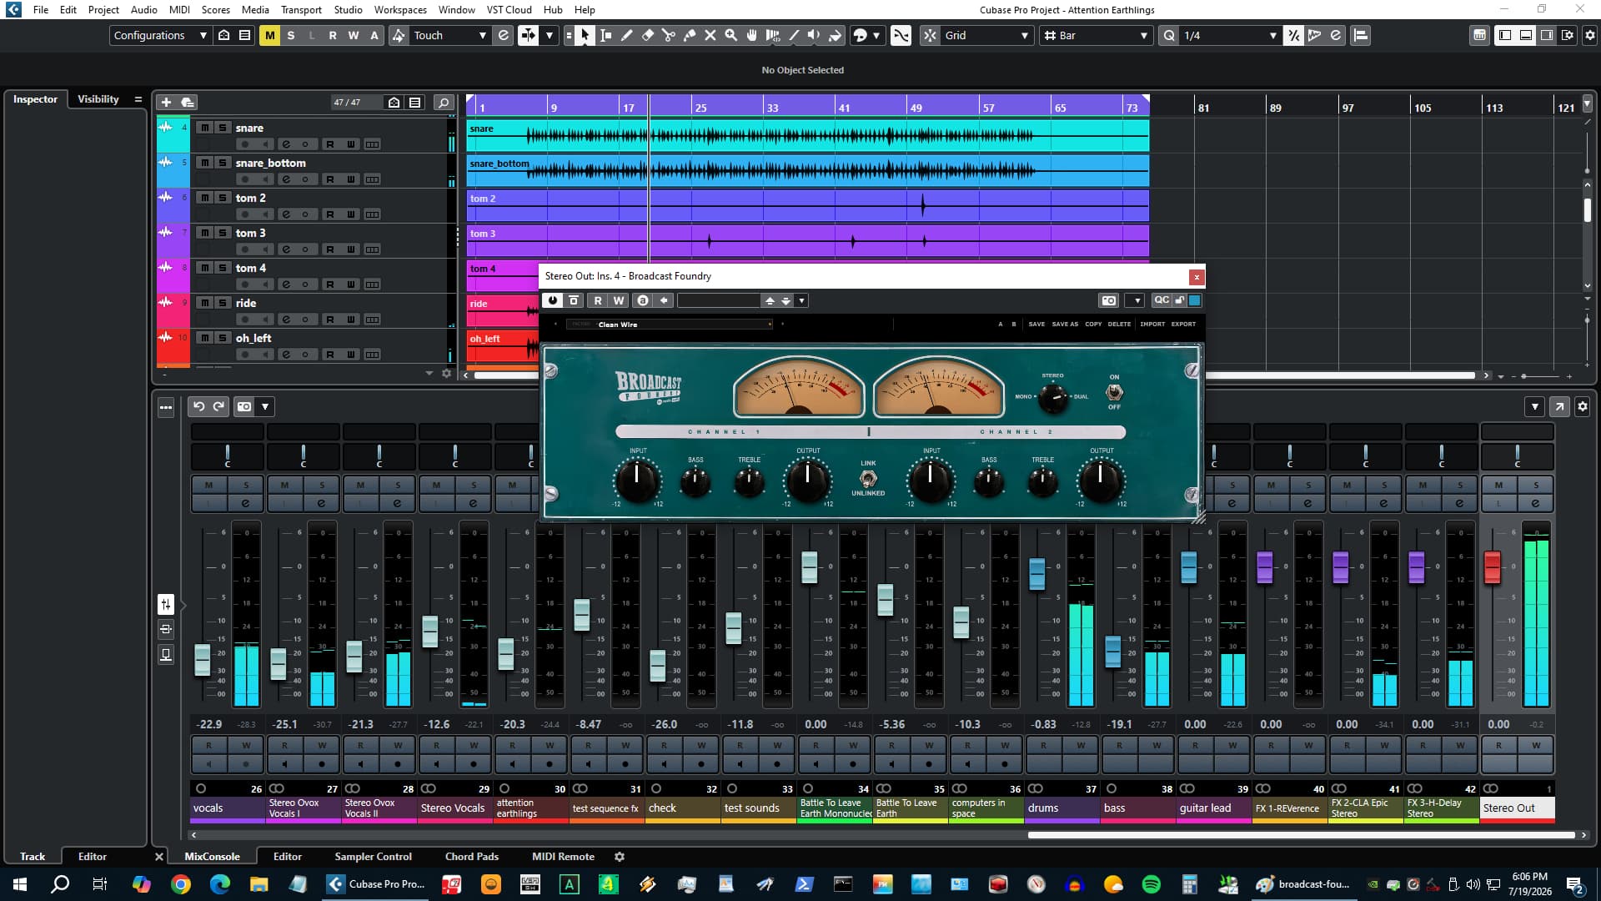Click the track presets cloud-plus icon
The image size is (1601, 901).
(x=188, y=102)
